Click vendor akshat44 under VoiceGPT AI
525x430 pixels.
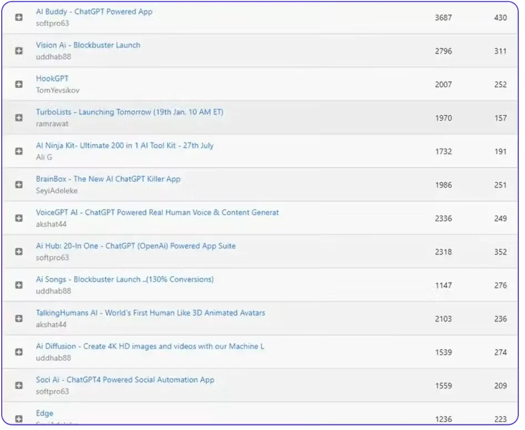pos(51,224)
